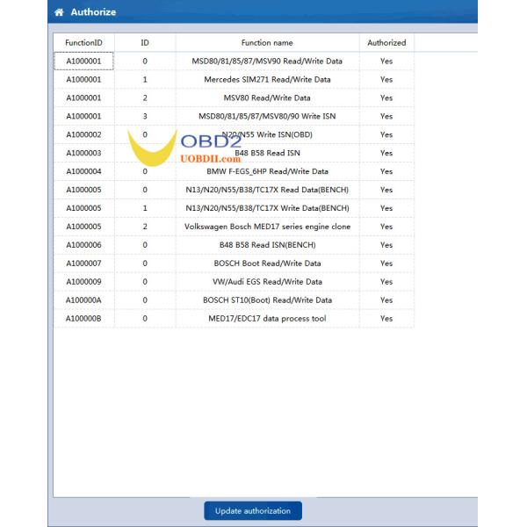Click the home icon beside Authorize
Viewport: 527px width, 527px height.
pos(59,12)
